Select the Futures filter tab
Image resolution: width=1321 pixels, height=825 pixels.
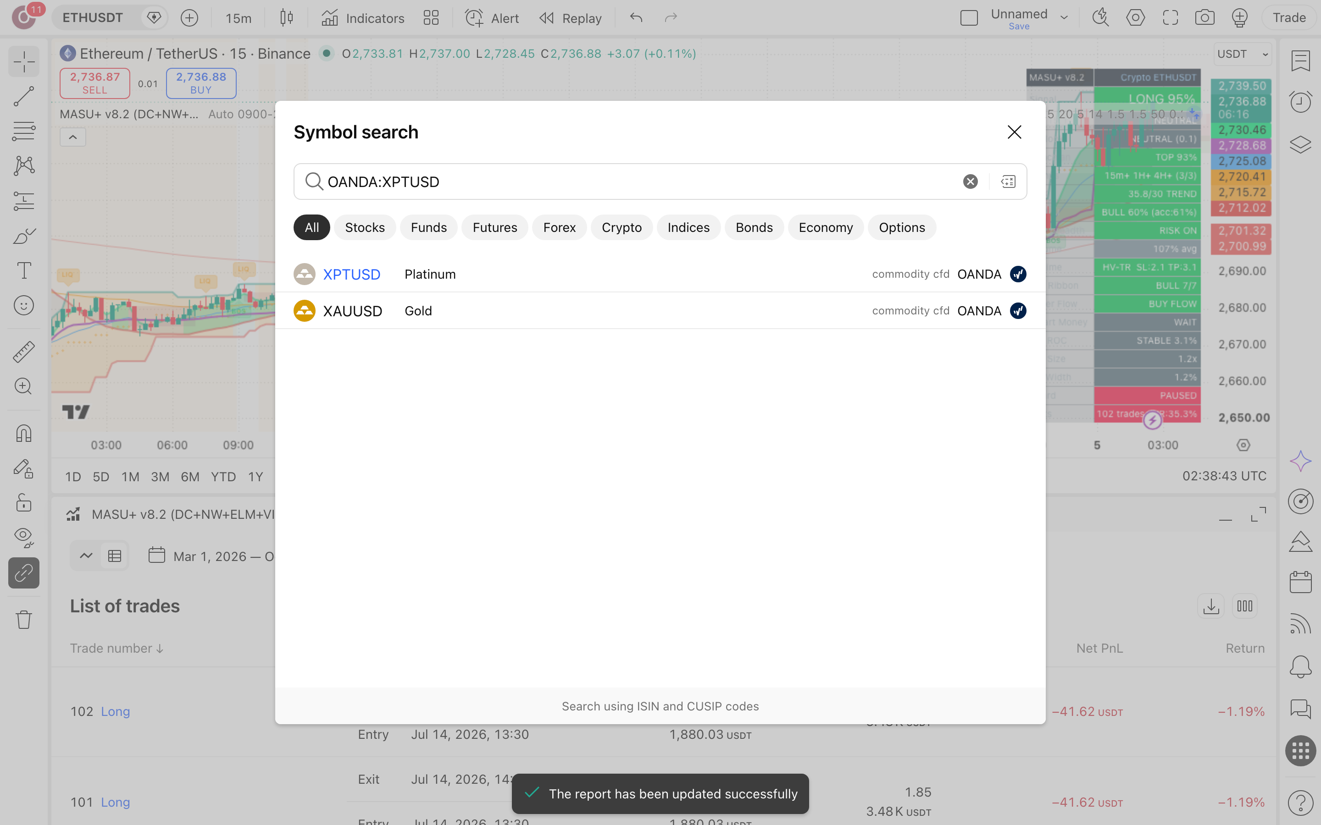(494, 227)
